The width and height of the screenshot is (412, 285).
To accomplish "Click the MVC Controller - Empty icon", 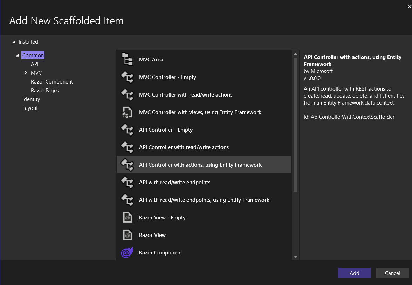I will [x=127, y=77].
